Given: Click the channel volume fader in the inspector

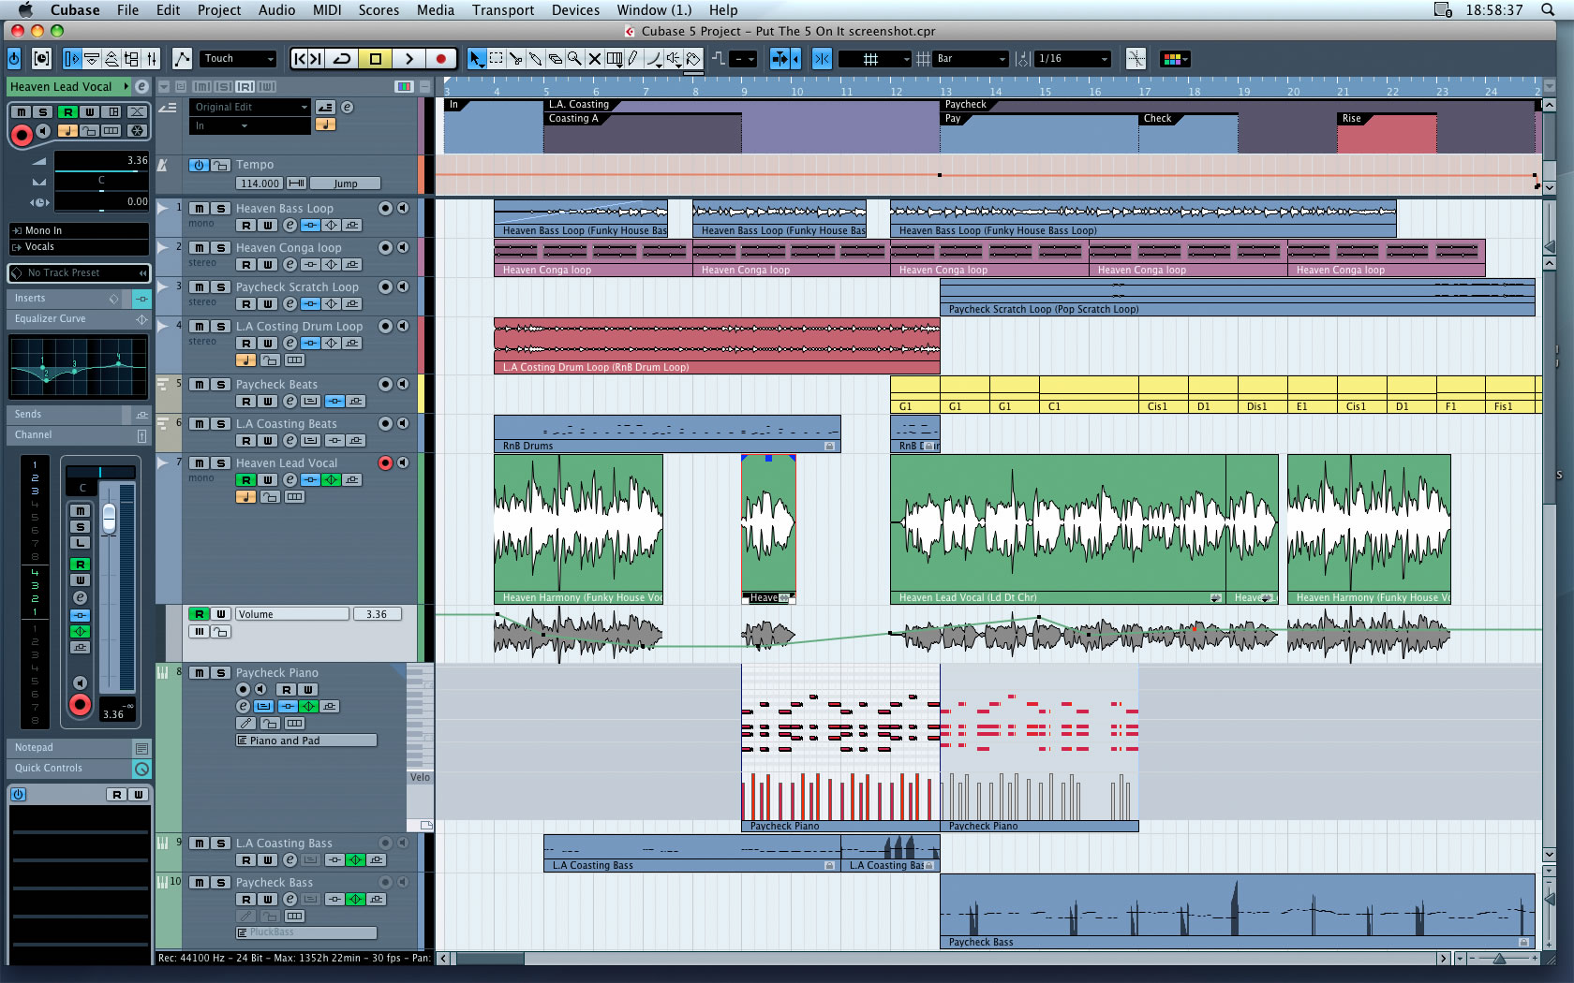Looking at the screenshot, I should coord(109,518).
